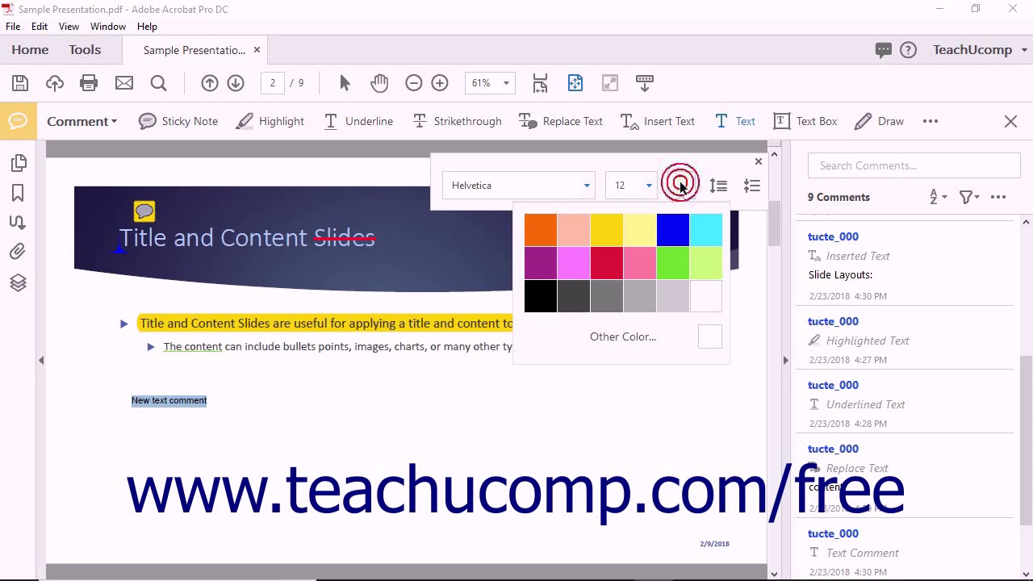Choose the Selection arrow tool
This screenshot has width=1033, height=581.
[345, 83]
